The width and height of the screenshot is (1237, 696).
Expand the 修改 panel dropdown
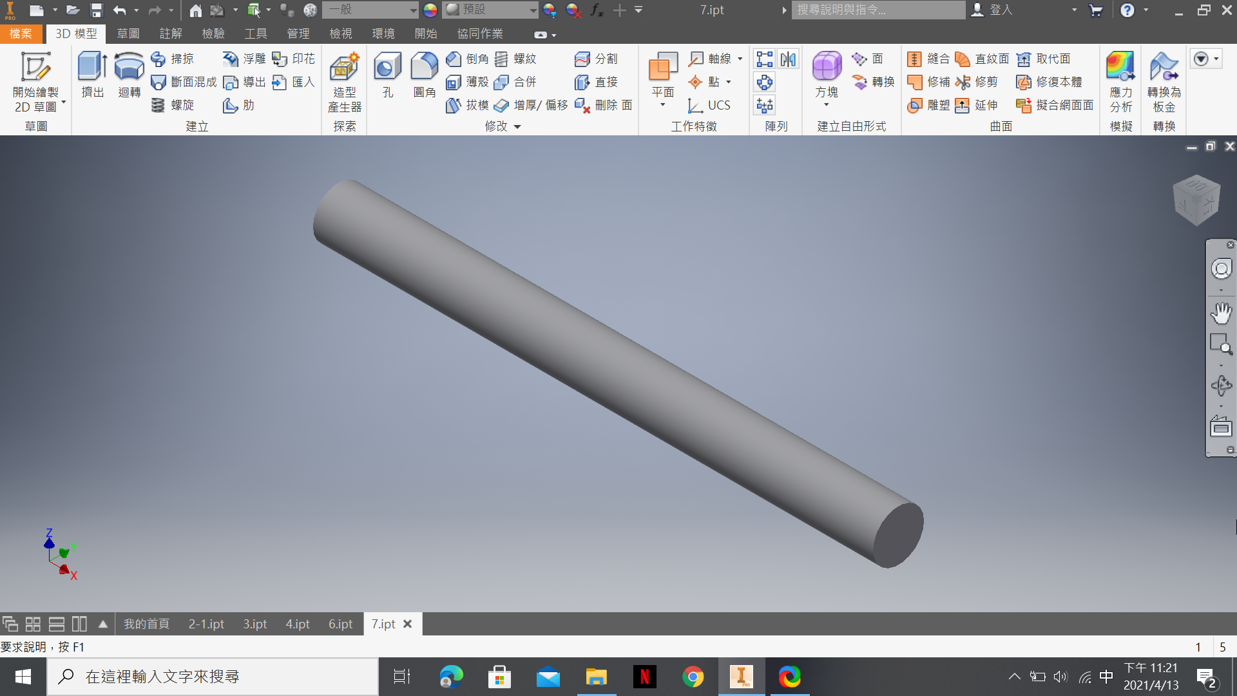click(517, 127)
